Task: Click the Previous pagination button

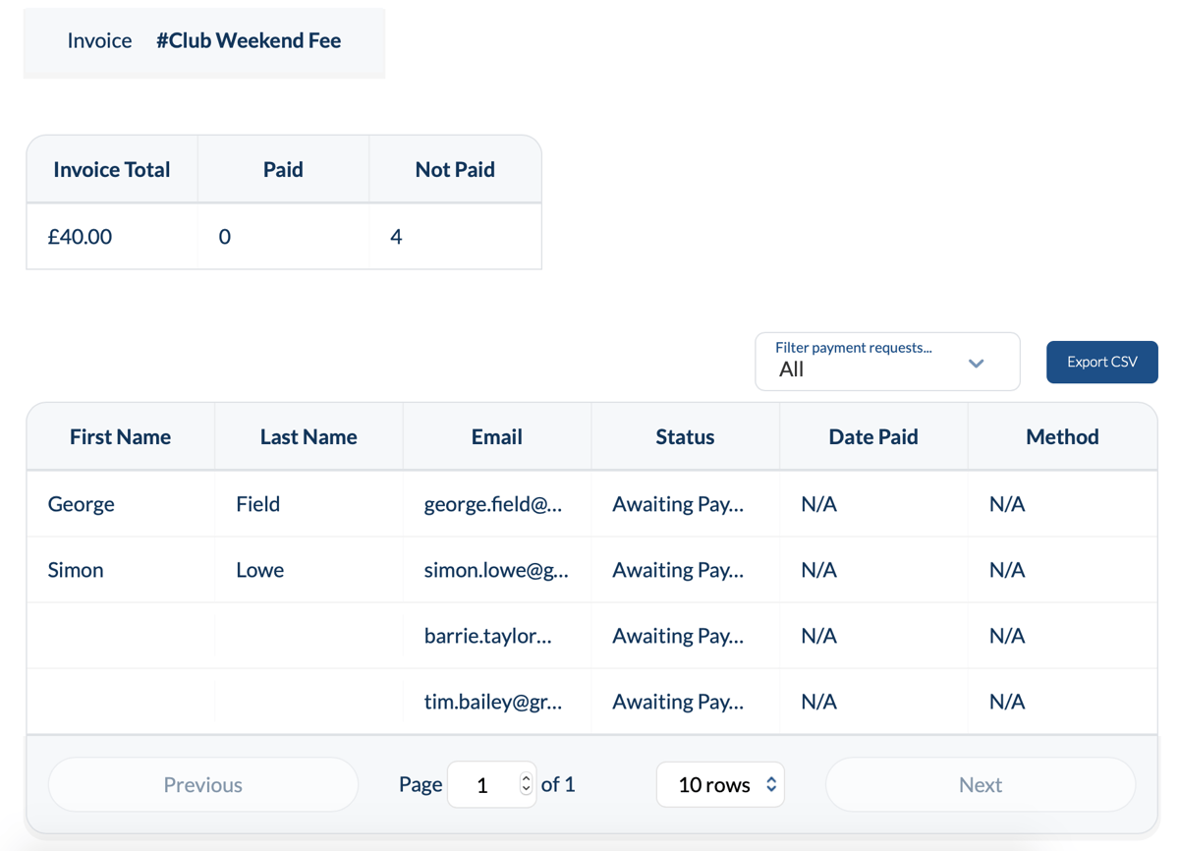Action: pyautogui.click(x=202, y=784)
